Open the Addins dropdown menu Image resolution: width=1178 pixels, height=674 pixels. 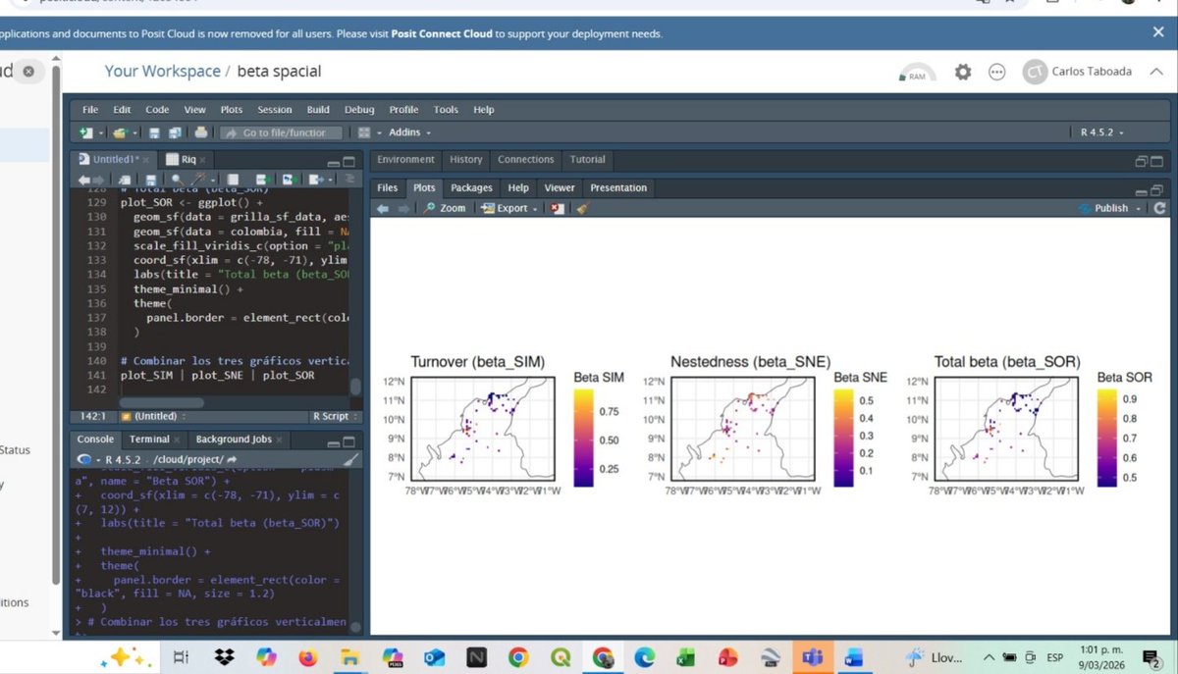tap(409, 132)
